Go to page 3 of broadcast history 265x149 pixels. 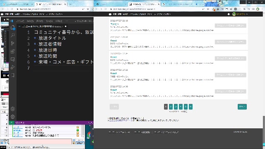point(176,107)
